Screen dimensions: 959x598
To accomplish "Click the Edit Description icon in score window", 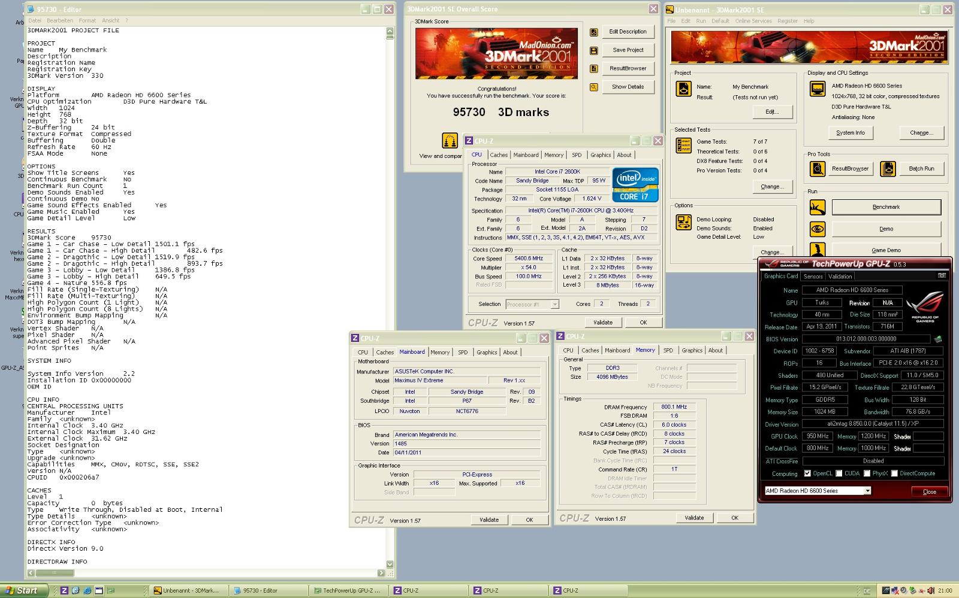I will pos(593,32).
